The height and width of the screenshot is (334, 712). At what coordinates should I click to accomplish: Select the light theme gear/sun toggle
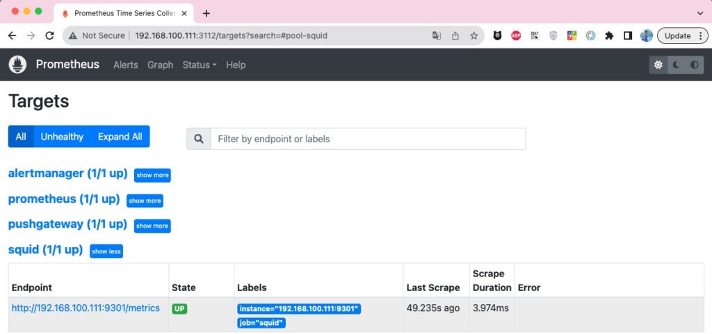tap(658, 65)
